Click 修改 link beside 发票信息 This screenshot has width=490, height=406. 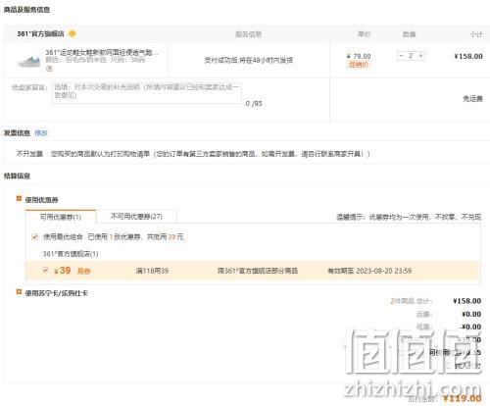pyautogui.click(x=41, y=133)
